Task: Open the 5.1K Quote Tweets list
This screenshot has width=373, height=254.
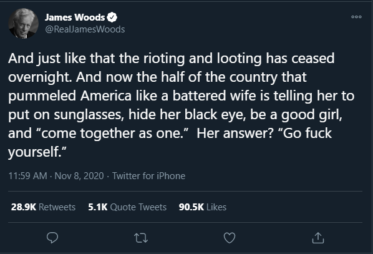Action: click(127, 207)
